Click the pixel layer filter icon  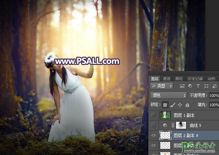(x=182, y=86)
